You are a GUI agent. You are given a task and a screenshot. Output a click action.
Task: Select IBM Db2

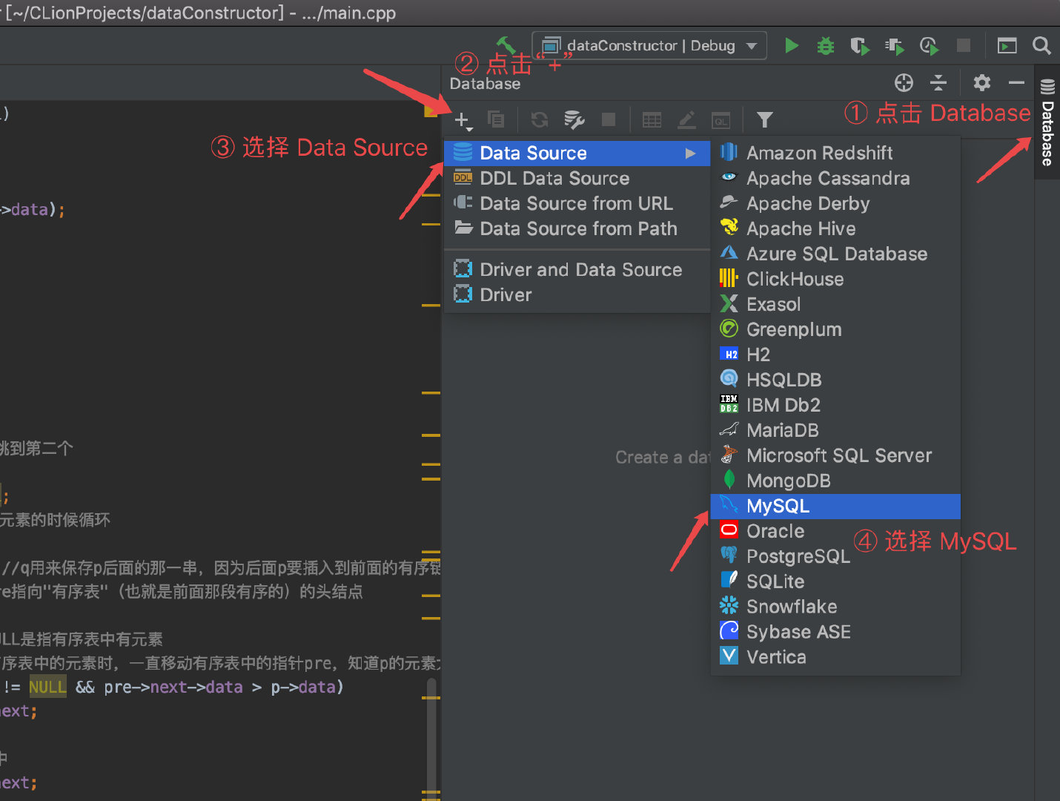coord(835,406)
